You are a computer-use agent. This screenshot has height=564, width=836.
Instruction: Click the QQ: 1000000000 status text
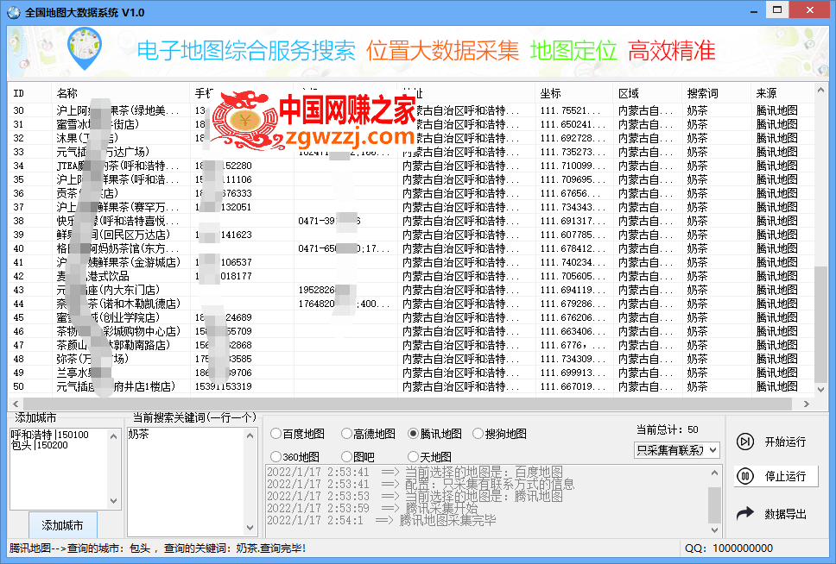[729, 548]
